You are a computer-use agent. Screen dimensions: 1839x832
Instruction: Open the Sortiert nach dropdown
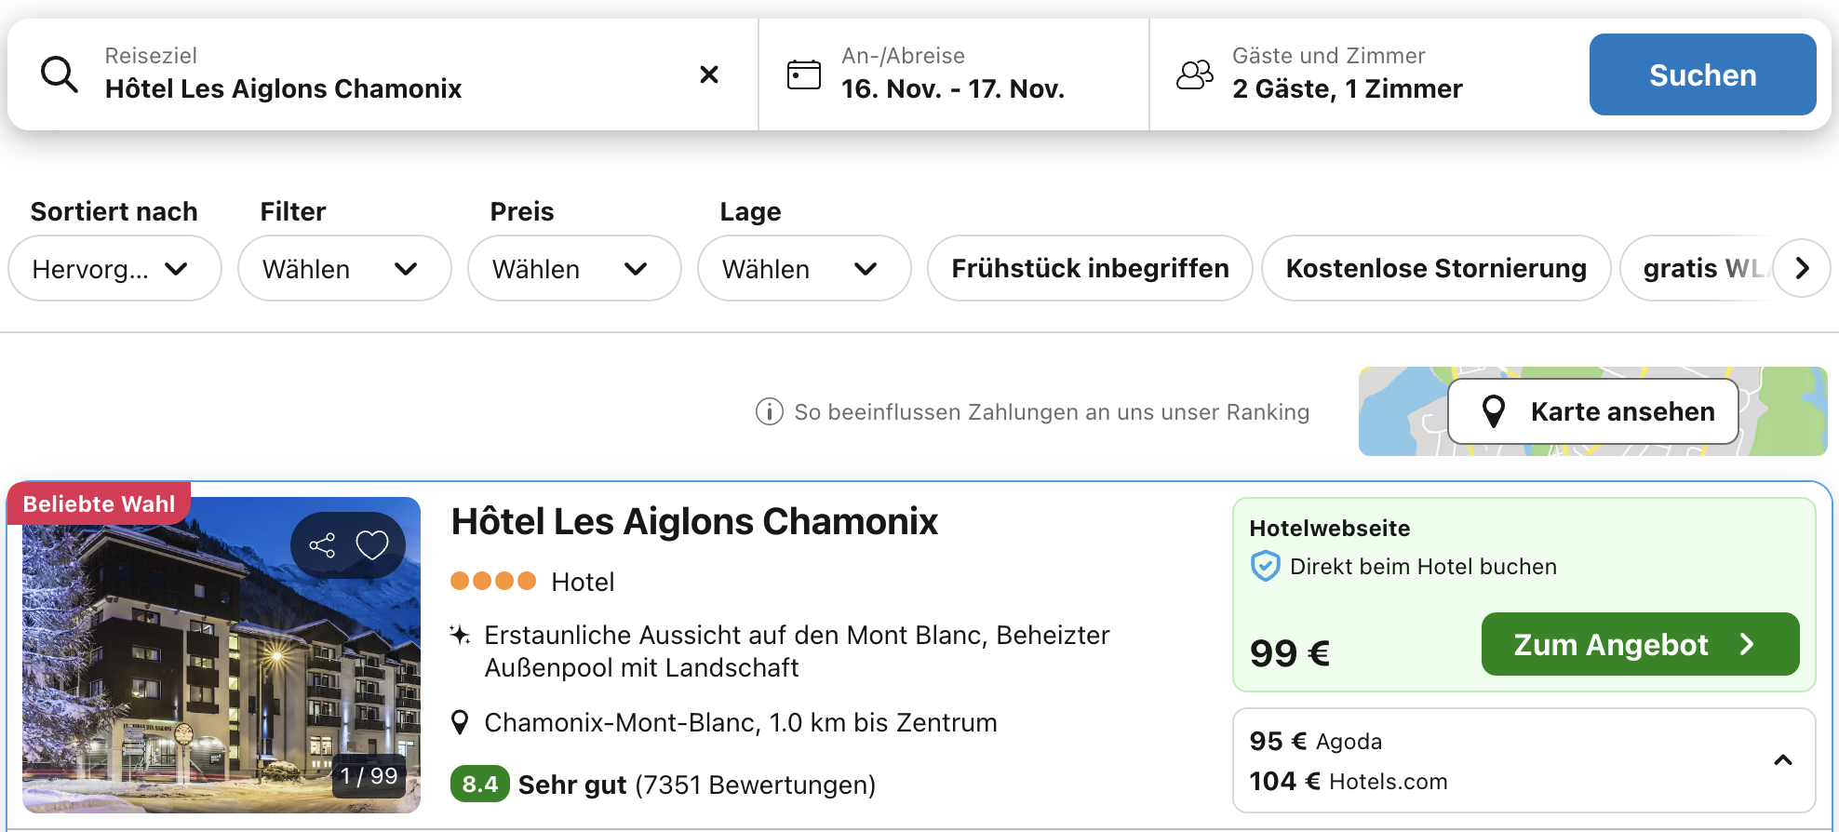click(114, 268)
